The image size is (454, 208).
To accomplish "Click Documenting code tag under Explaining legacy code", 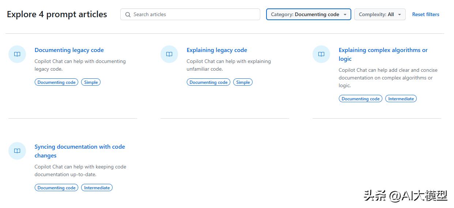I will click(x=208, y=82).
